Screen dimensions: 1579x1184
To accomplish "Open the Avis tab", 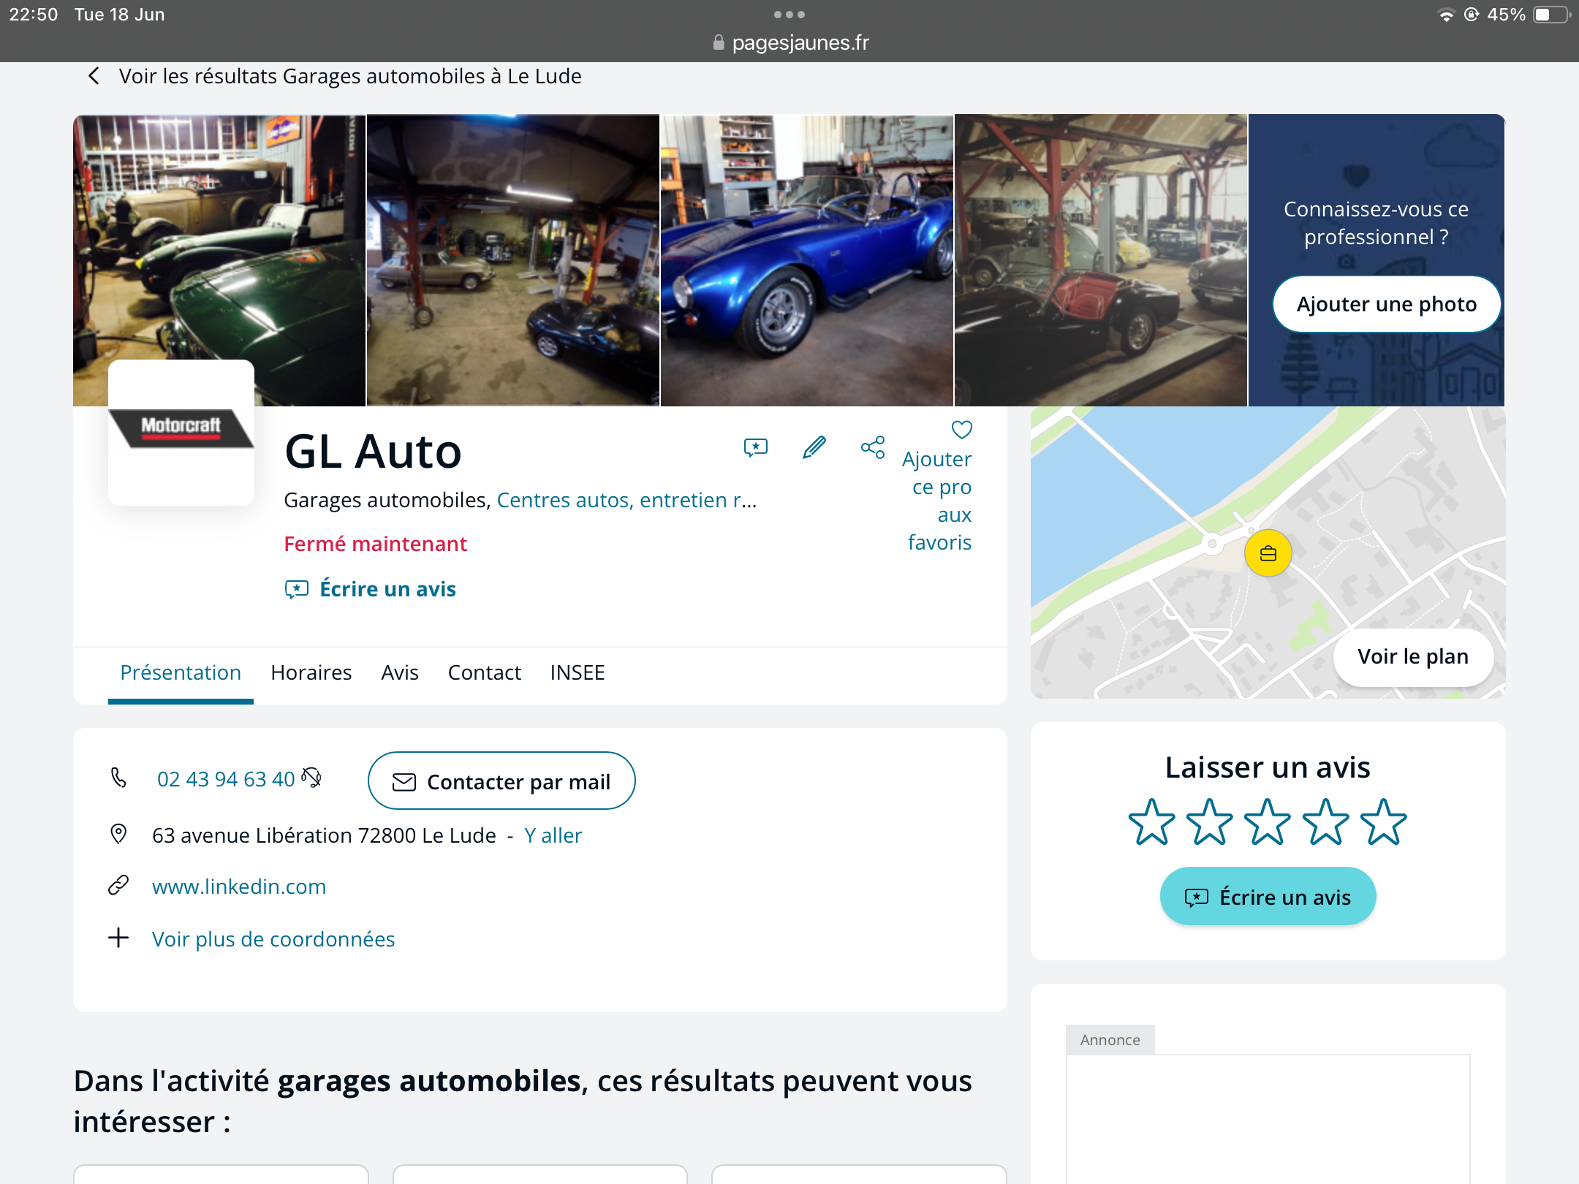I will point(399,672).
